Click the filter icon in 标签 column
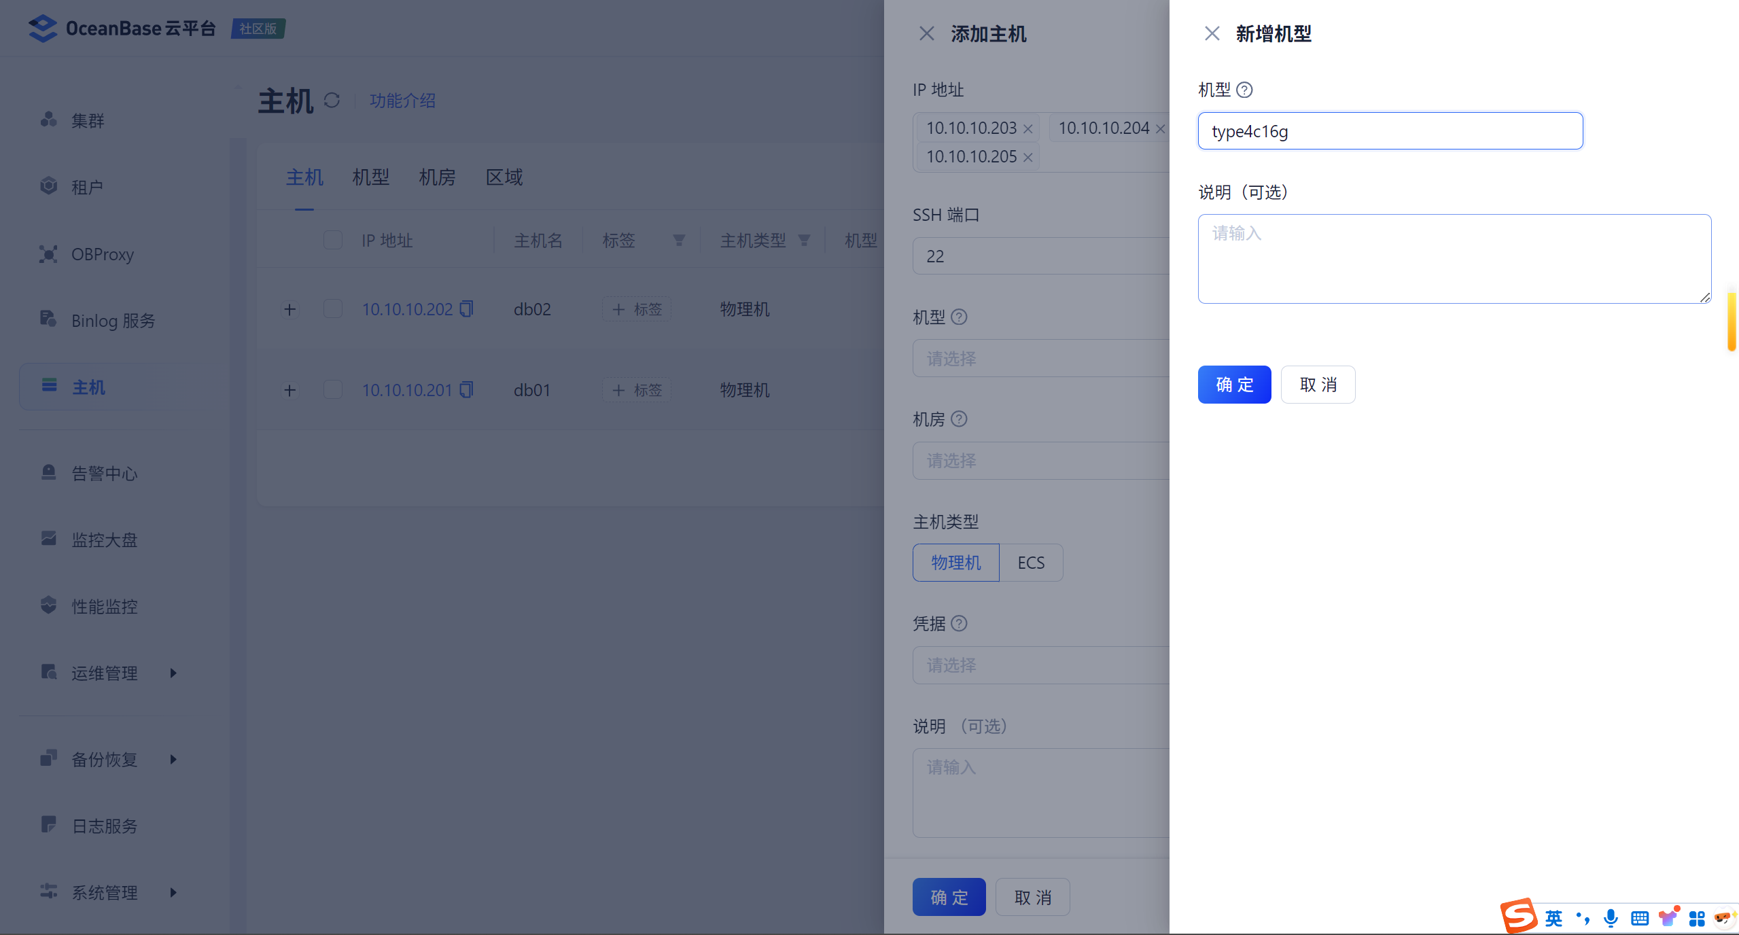1739x935 pixels. (678, 241)
